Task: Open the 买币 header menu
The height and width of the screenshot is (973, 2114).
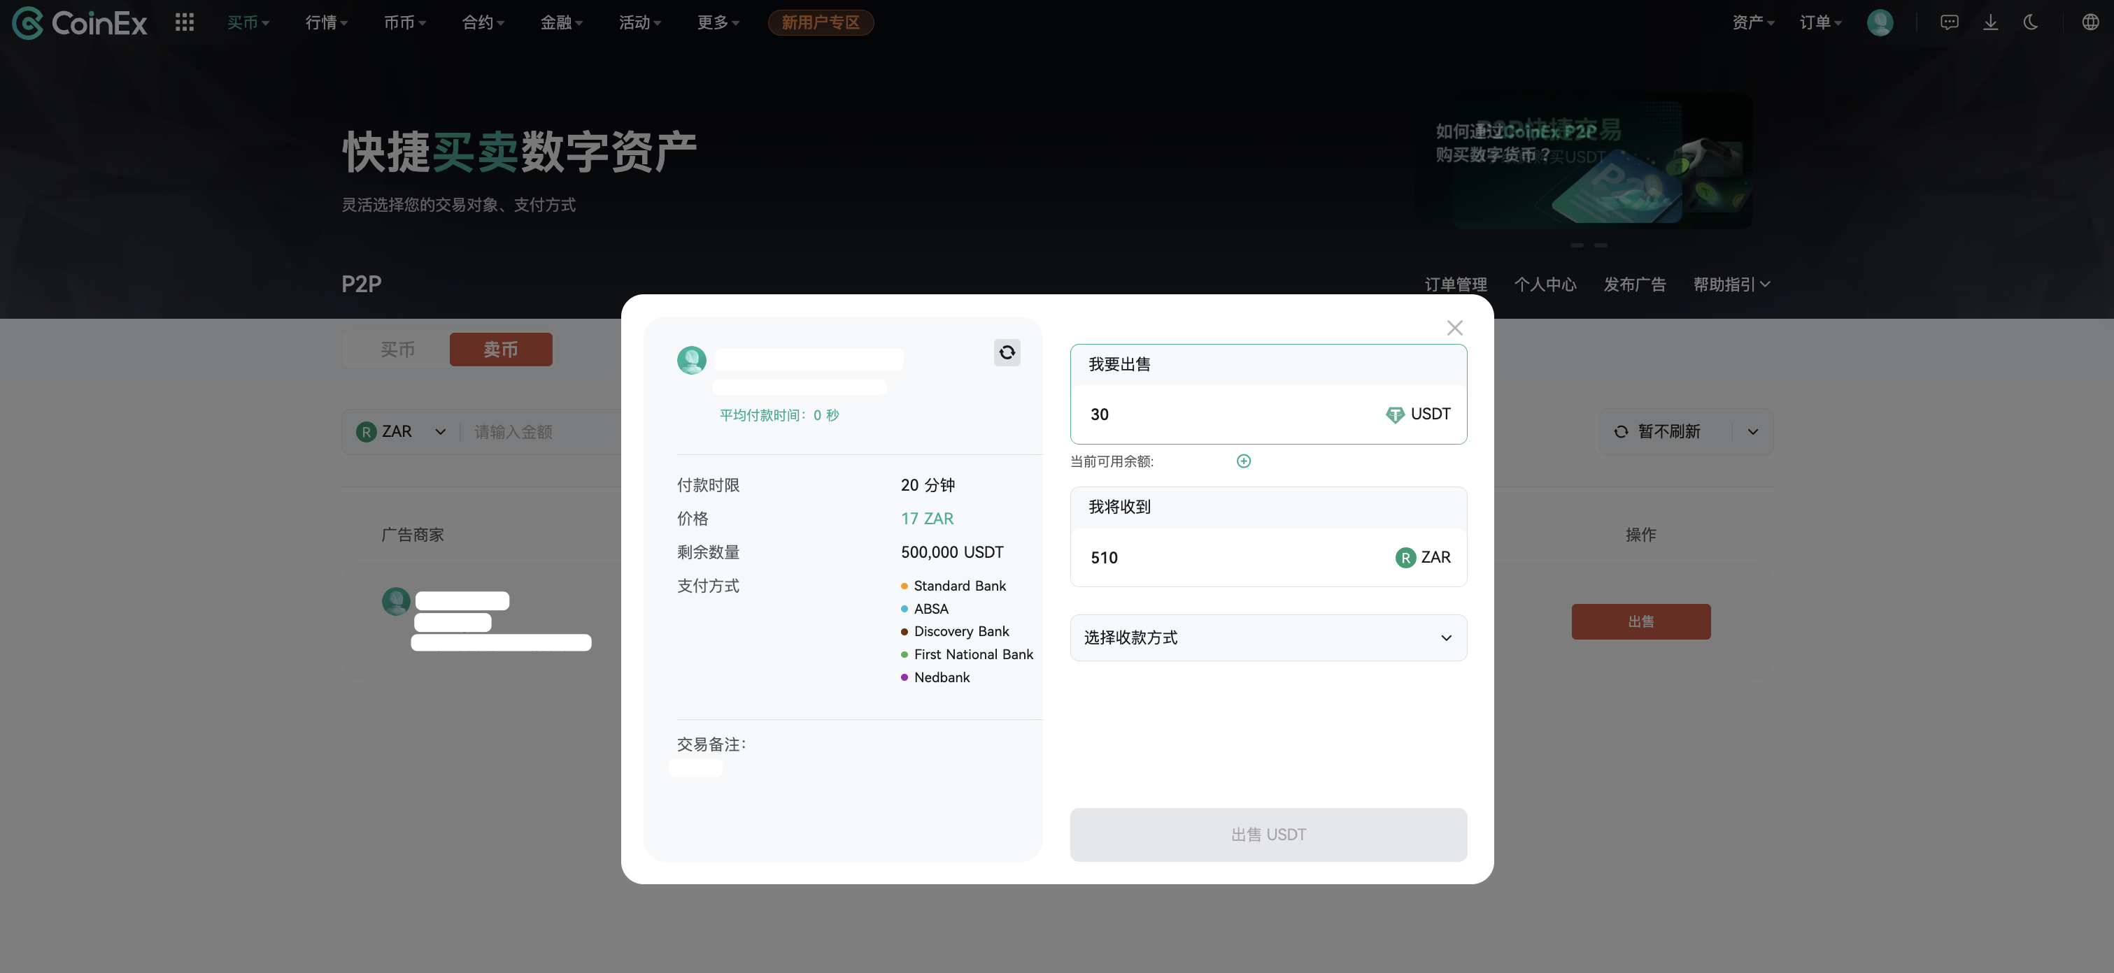Action: point(248,22)
